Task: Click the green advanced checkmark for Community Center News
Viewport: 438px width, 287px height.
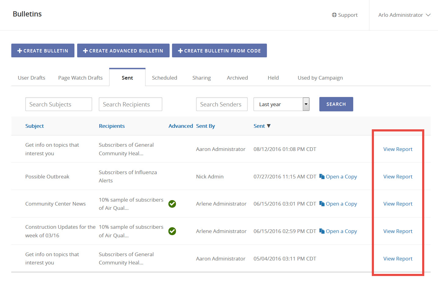Action: pyautogui.click(x=172, y=204)
